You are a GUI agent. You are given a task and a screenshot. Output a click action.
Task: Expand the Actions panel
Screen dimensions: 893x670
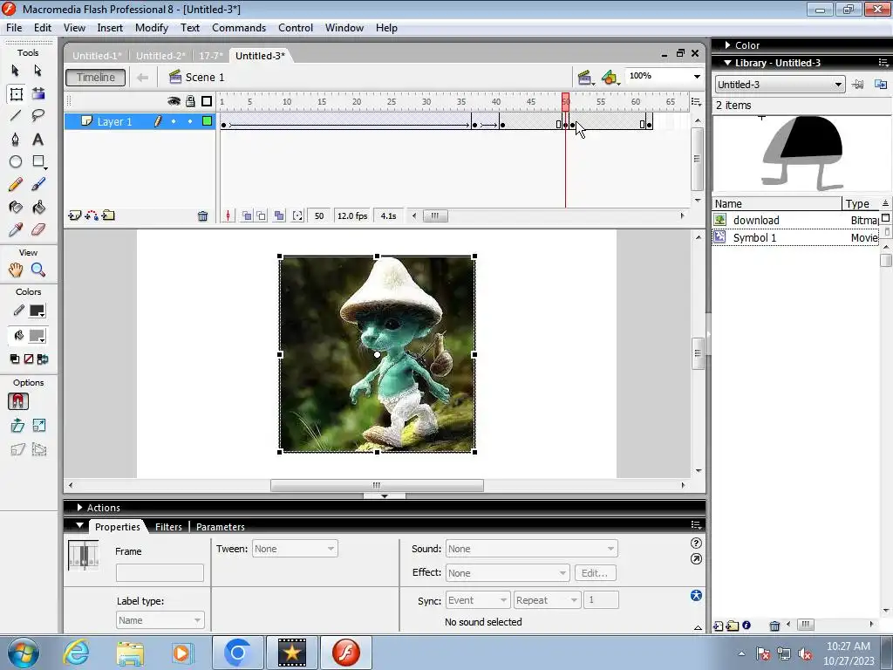click(x=79, y=507)
